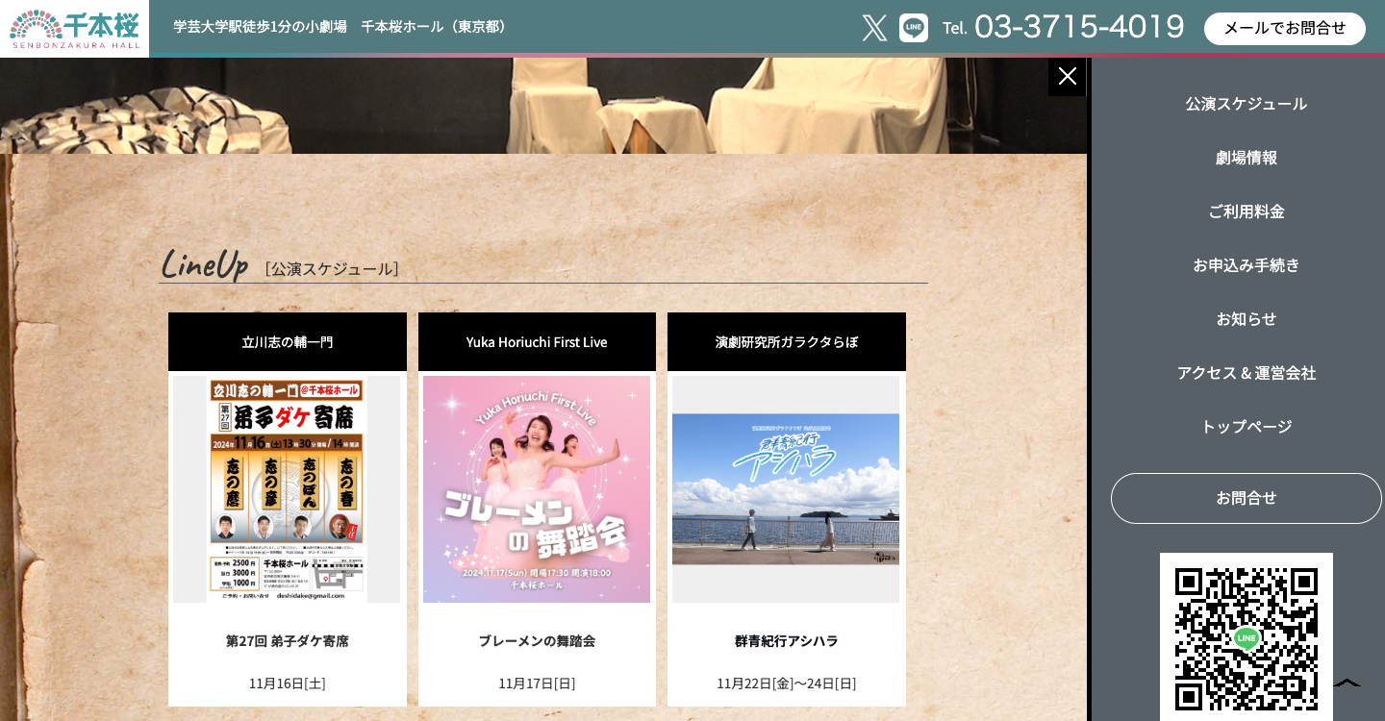The width and height of the screenshot is (1385, 721).
Task: Open 弟子ダケ寄席 poster thumbnail
Action: 287,489
